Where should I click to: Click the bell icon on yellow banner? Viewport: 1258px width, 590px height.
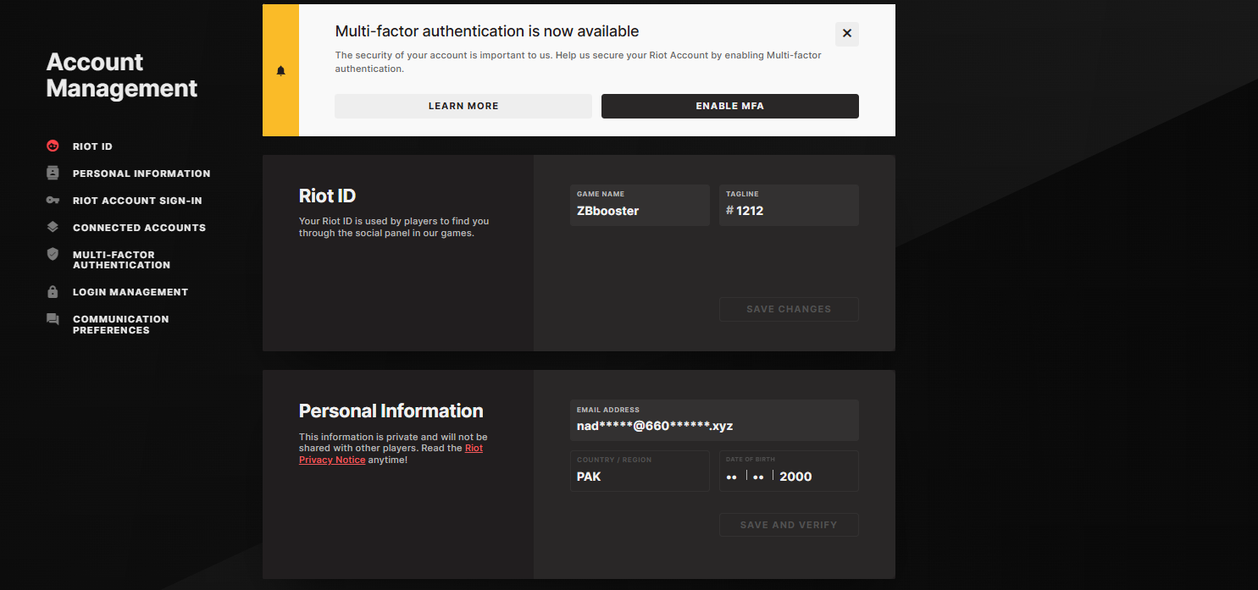tap(281, 71)
